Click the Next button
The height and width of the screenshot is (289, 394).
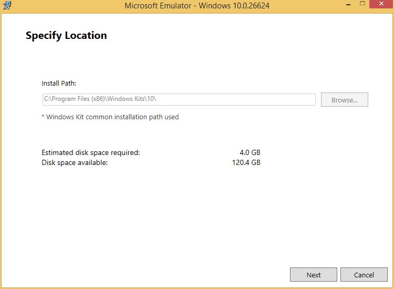click(x=313, y=275)
